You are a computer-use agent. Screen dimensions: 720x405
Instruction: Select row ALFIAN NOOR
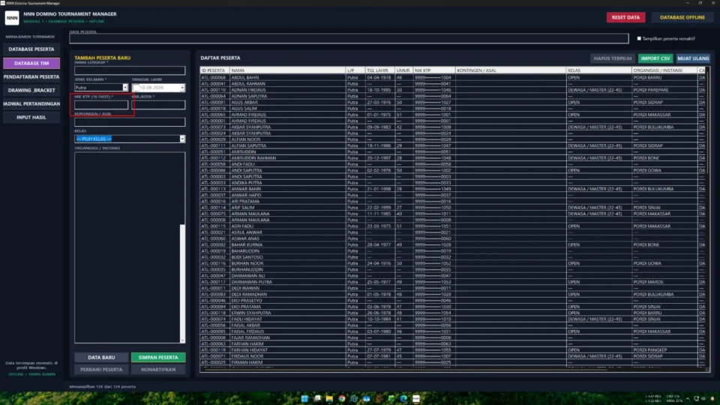(452, 139)
